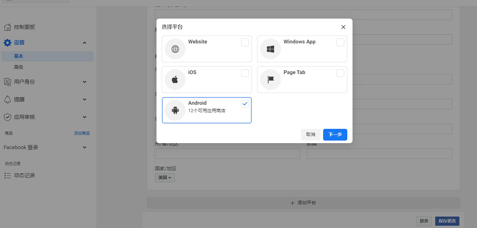This screenshot has height=228, width=477.
Task: Expand the 提醒 section chevron
Action: tap(85, 99)
